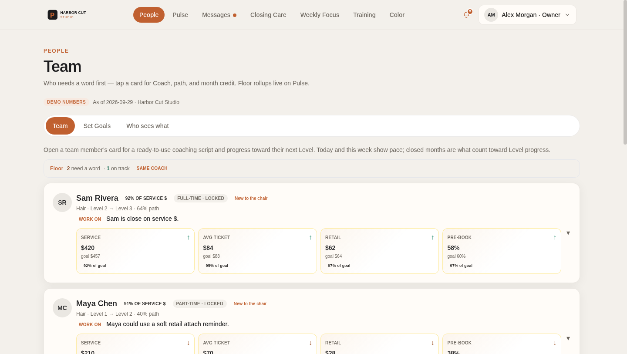Viewport: 627px width, 354px height.
Task: Open the Training nav tab
Action: click(364, 15)
